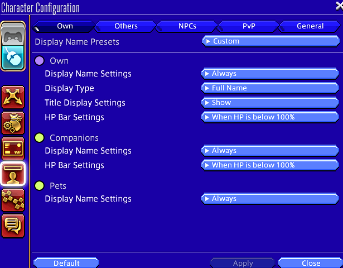Open Own Display Name Settings dropdown
343x268 pixels.
click(x=270, y=74)
